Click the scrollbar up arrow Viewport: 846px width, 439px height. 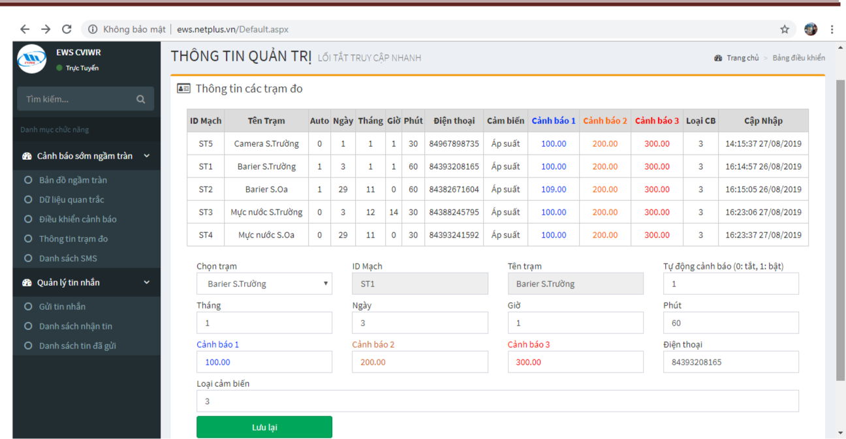coord(840,47)
